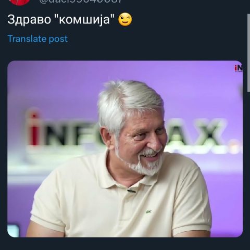Click the light blue object at video bottom-left corner
Viewport: 250px width, 250px height.
coord(13,231)
